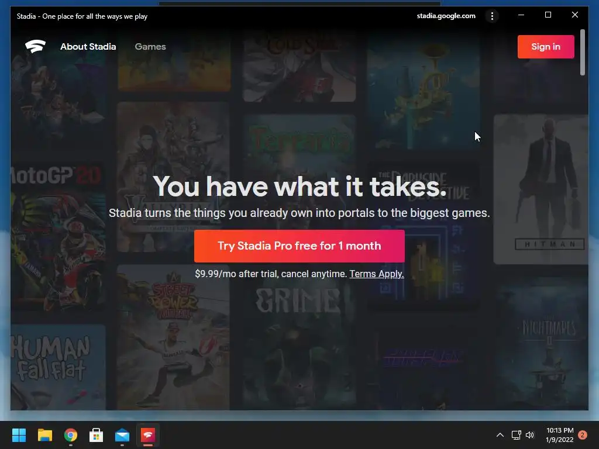The image size is (599, 449).
Task: Open File Explorer from the taskbar
Action: point(44,435)
